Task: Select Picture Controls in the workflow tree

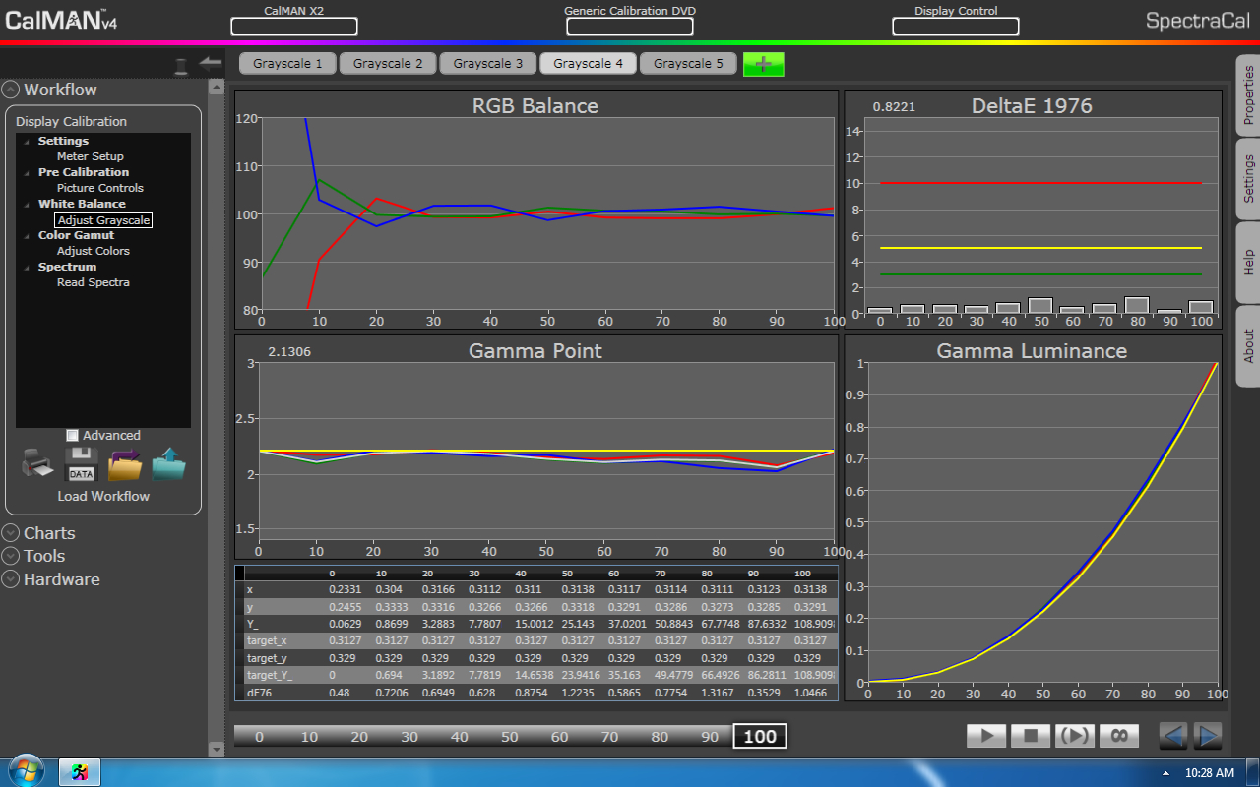Action: pyautogui.click(x=100, y=188)
